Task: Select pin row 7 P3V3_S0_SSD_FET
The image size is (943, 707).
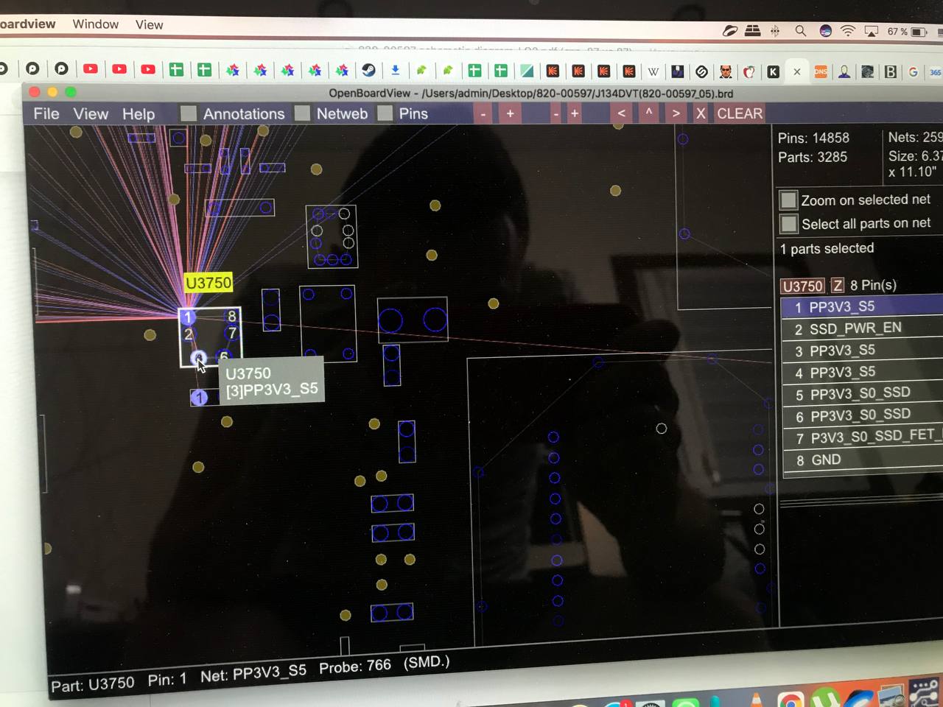Action: (862, 437)
